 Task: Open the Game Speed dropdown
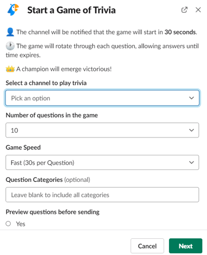pos(102,162)
